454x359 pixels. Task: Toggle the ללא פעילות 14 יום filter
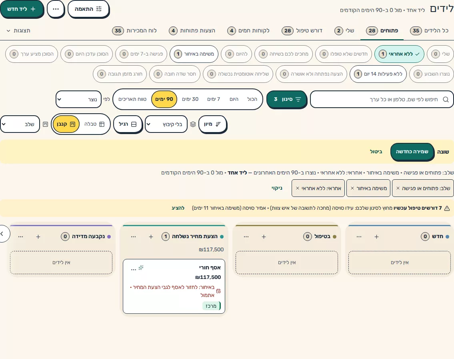pos(378,74)
